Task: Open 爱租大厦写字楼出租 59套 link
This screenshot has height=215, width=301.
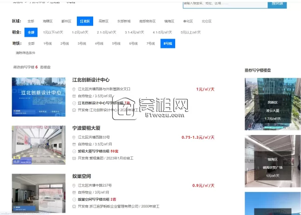Action: click(x=98, y=151)
